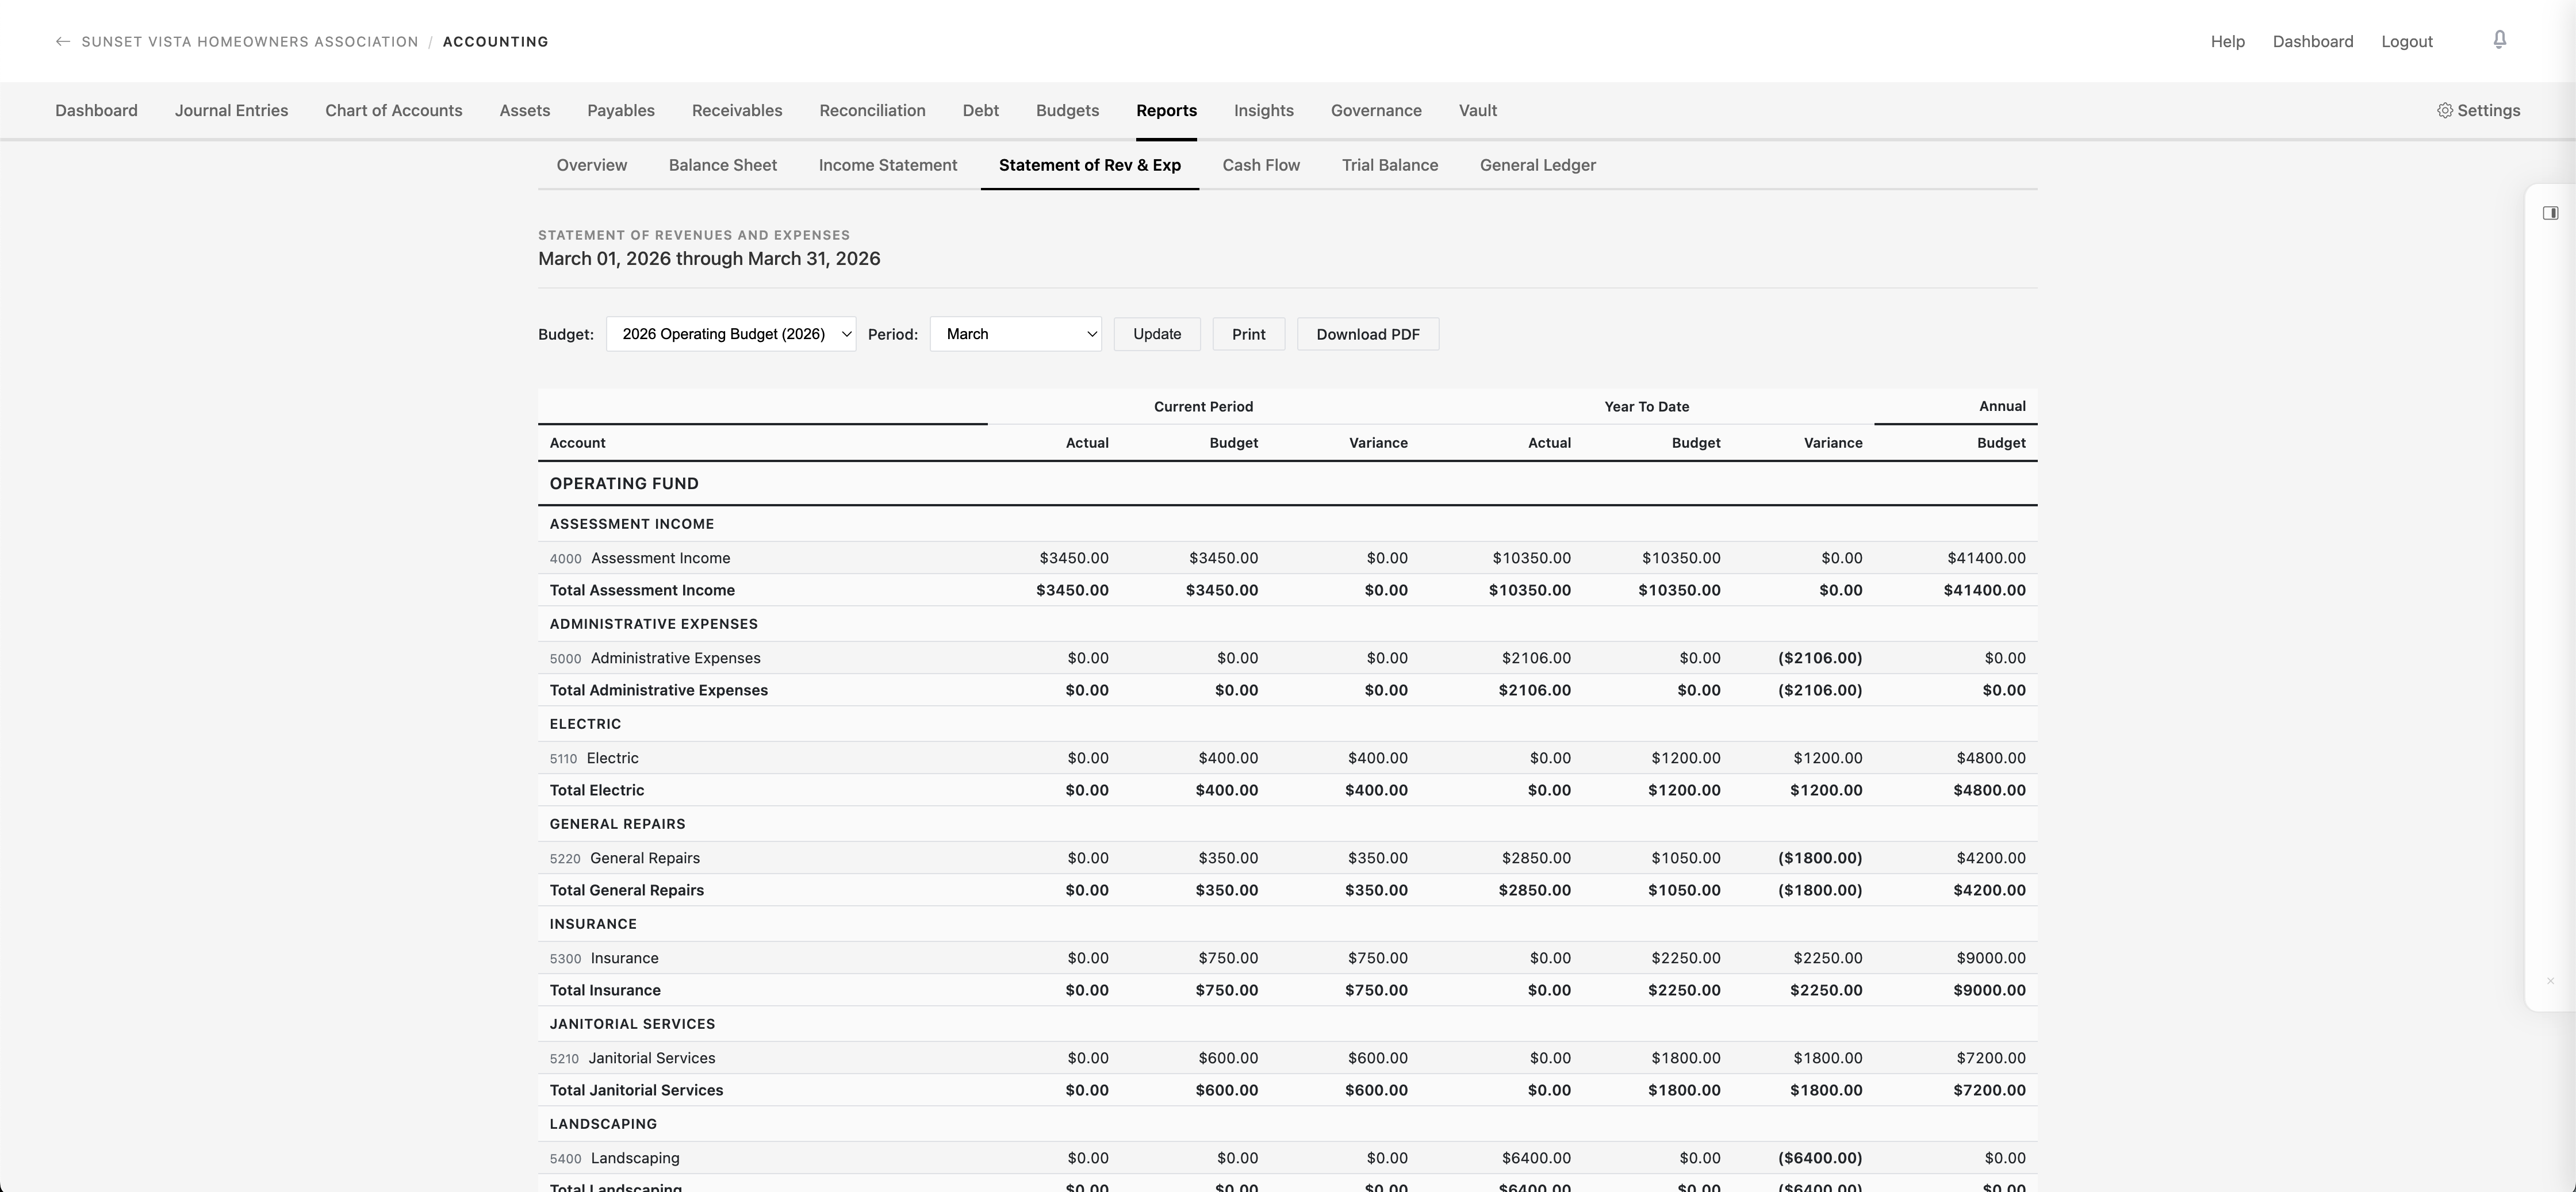Image resolution: width=2576 pixels, height=1192 pixels.
Task: Open the Help link
Action: pyautogui.click(x=2227, y=42)
